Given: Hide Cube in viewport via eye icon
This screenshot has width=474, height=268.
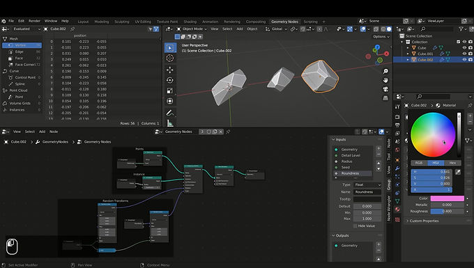Looking at the screenshot, I should point(464,48).
